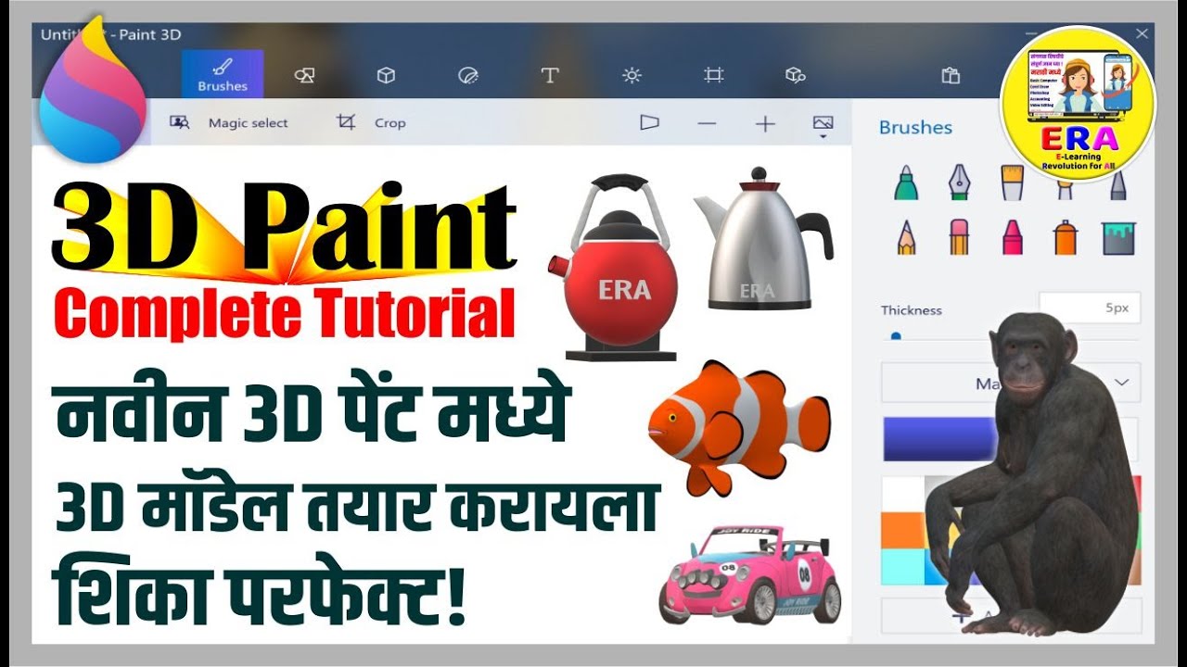Select the Eraser tool

coord(959,237)
